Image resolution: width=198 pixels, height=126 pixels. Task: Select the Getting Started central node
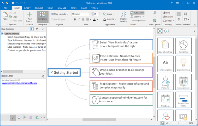pyautogui.click(x=64, y=72)
